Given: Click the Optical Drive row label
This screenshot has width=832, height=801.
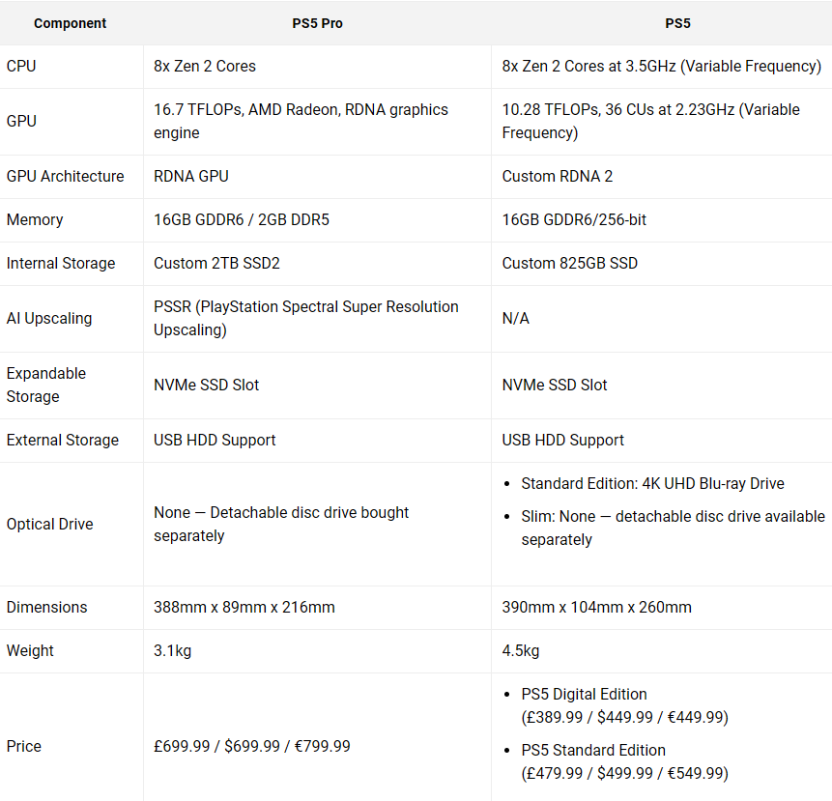Looking at the screenshot, I should 50,524.
